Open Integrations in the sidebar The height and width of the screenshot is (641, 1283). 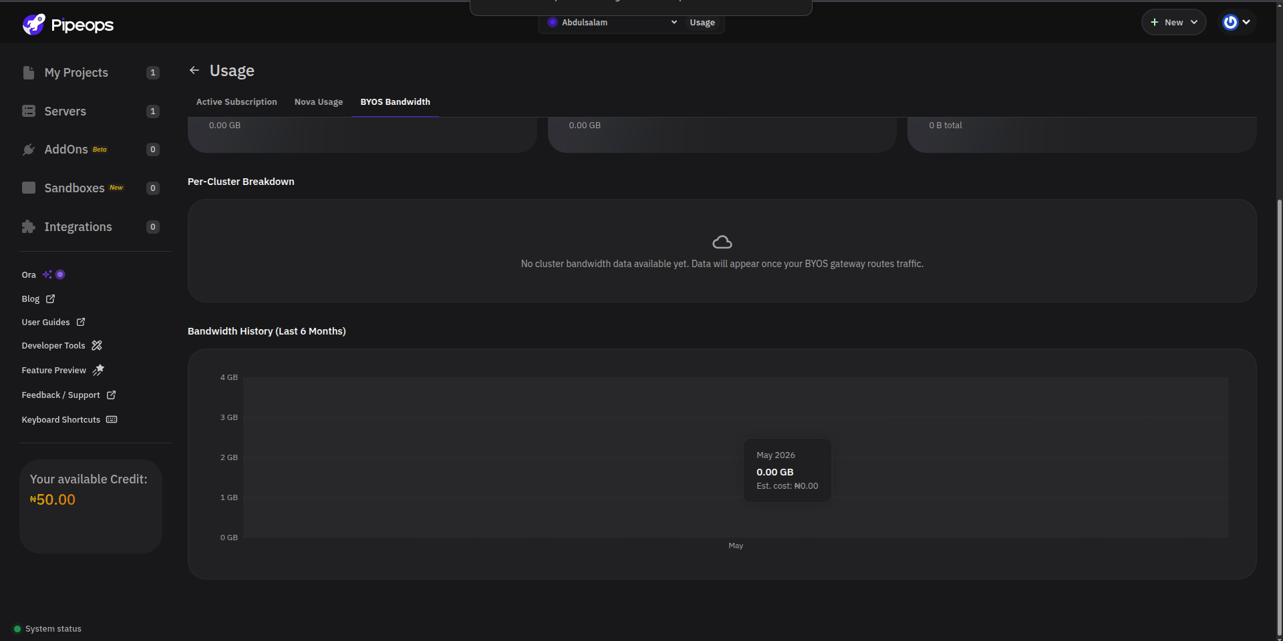[x=92, y=227]
